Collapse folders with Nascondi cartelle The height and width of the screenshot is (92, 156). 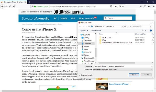86,75
